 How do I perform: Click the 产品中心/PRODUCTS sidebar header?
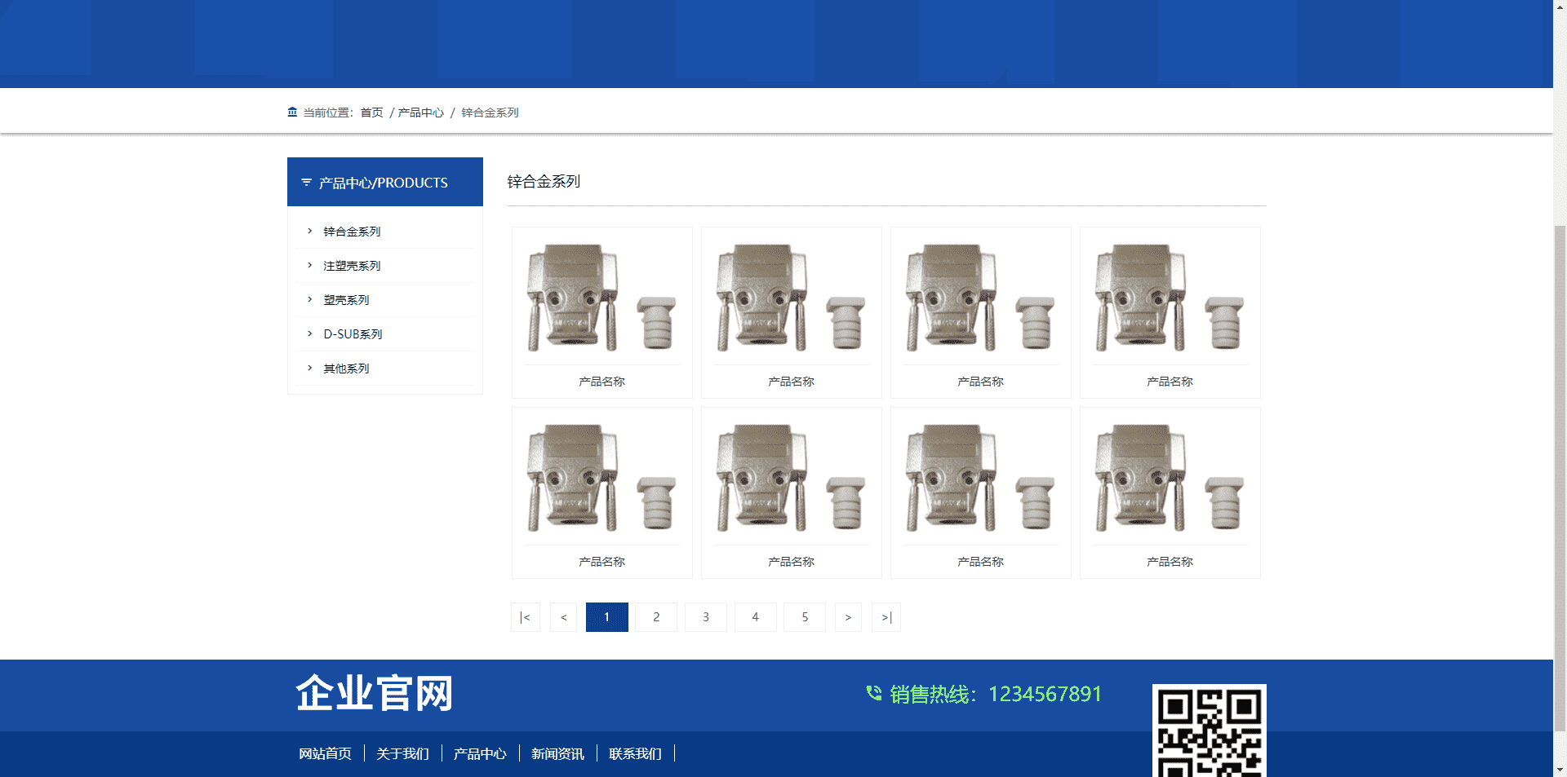coord(385,182)
